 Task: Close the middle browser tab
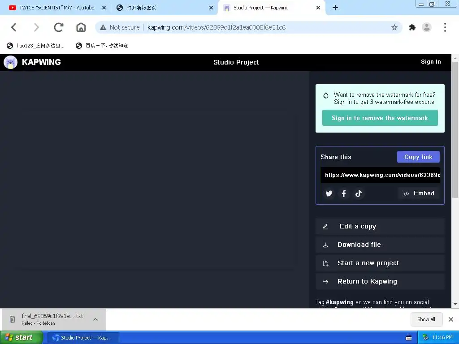(x=211, y=8)
